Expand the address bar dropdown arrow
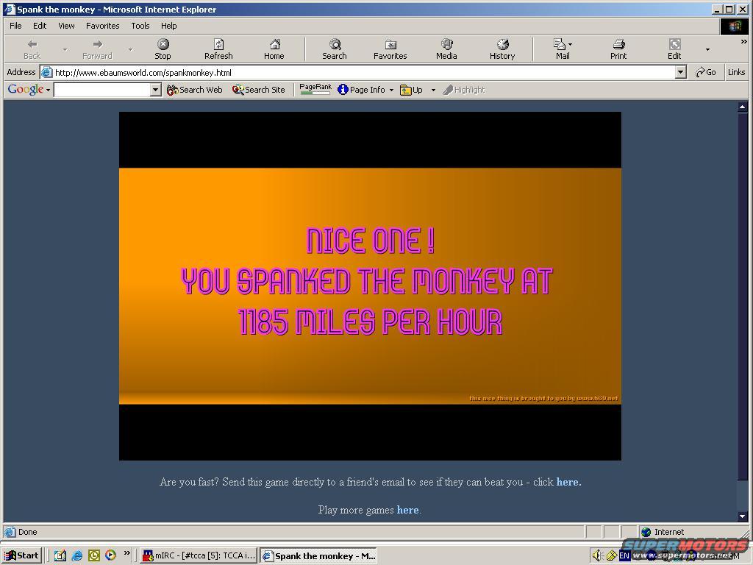 tap(680, 72)
